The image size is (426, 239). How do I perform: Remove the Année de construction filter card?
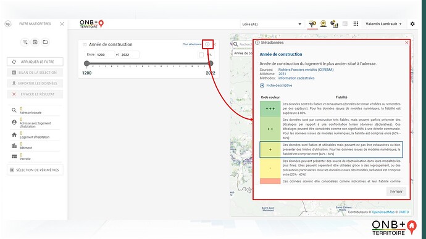click(215, 44)
